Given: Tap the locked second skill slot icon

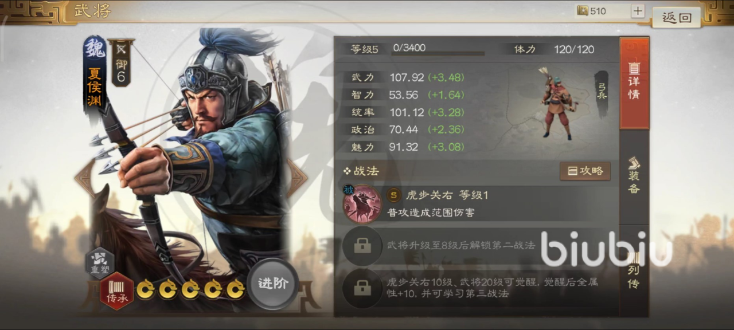Looking at the screenshot, I should coord(362,245).
